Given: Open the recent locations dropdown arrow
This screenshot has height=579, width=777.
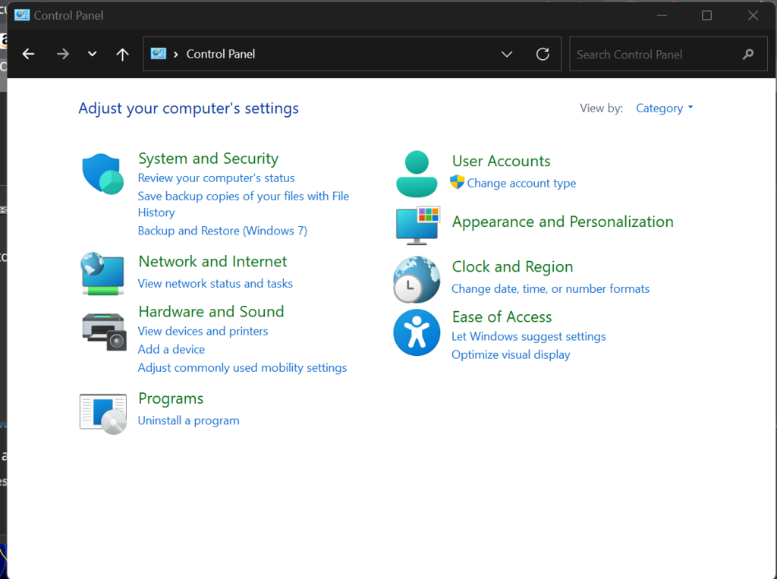Looking at the screenshot, I should (x=92, y=54).
